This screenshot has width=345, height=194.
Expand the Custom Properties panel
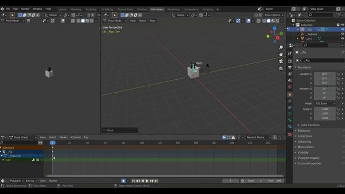tap(309, 163)
